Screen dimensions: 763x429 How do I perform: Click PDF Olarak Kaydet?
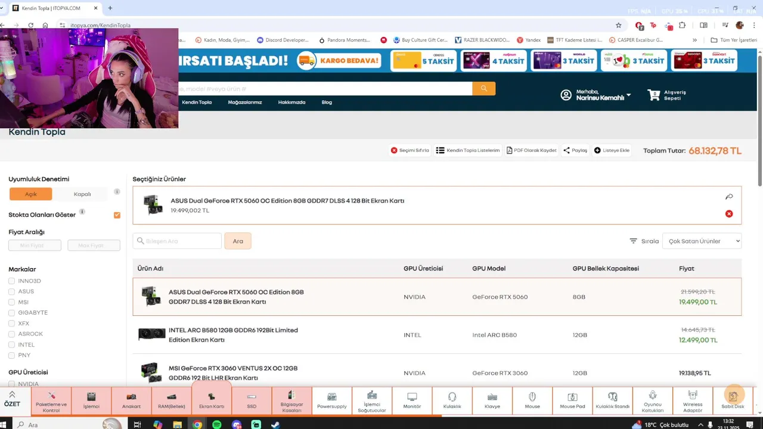click(x=531, y=150)
